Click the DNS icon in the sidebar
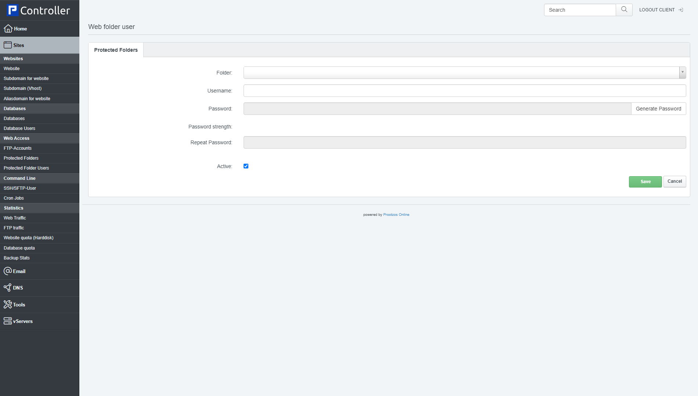The width and height of the screenshot is (698, 396). tap(7, 287)
